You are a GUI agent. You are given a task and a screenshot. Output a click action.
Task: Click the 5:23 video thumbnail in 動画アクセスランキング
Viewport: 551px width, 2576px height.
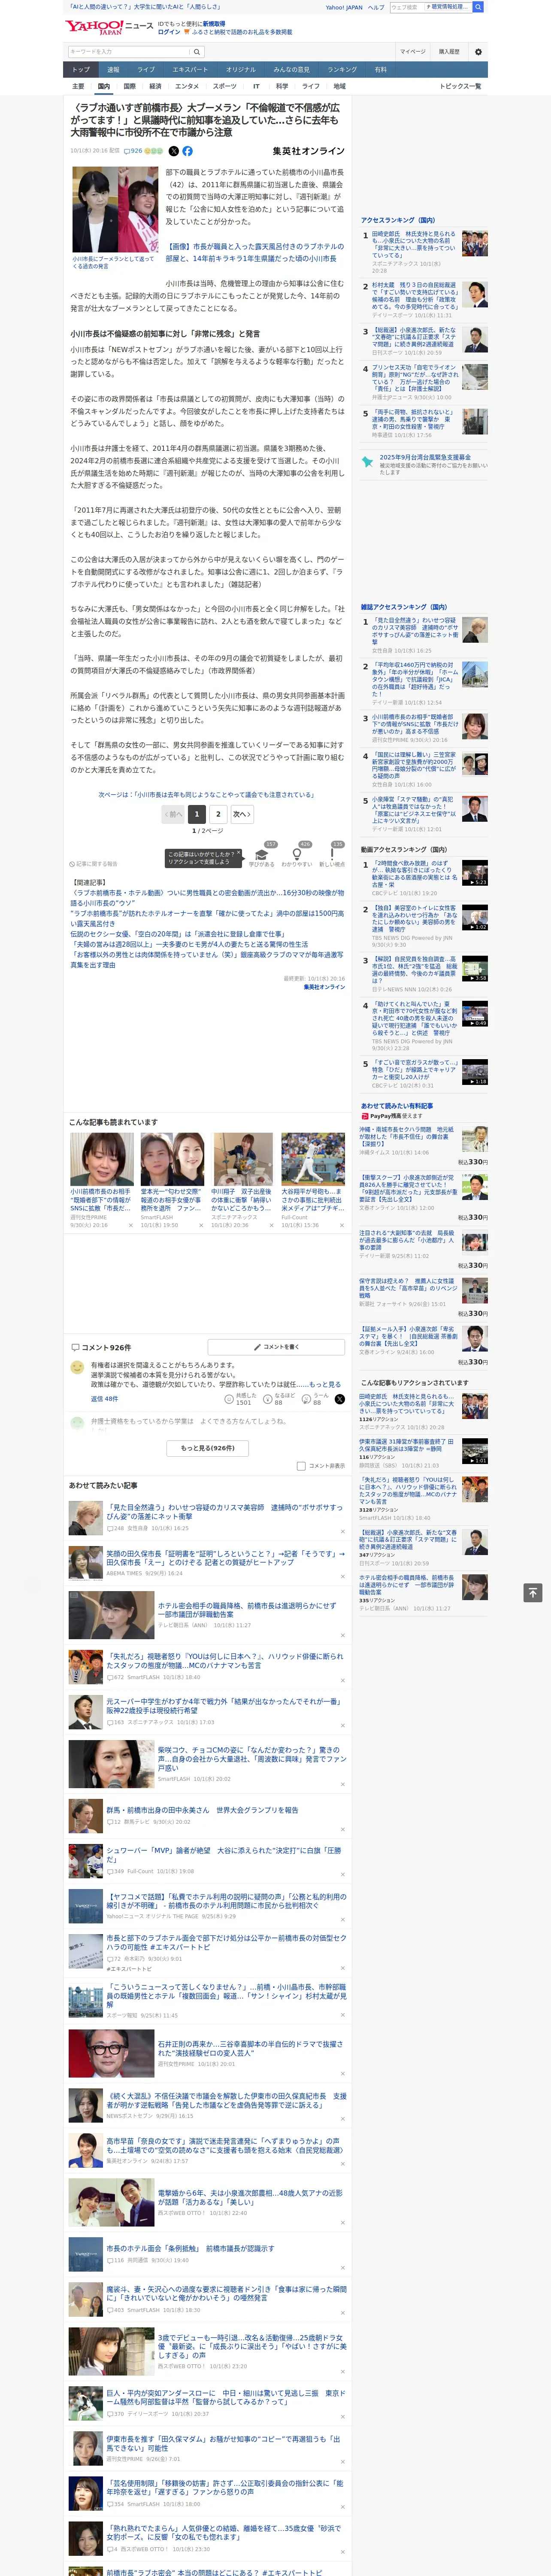(x=475, y=873)
